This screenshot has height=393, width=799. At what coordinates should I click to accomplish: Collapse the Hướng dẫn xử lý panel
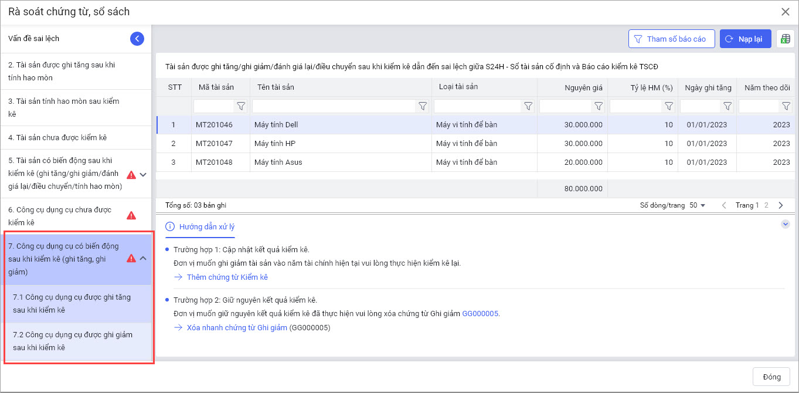(786, 224)
